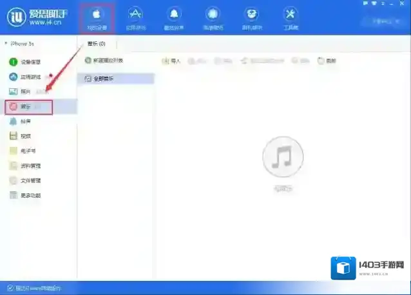Viewport: 411px width, 295px height.
Task: Open the 高清壁纸 wallpaper icon in header
Action: pyautogui.click(x=213, y=18)
